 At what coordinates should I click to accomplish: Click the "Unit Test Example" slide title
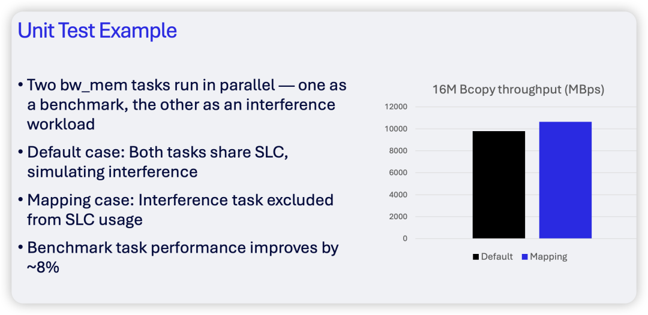pyautogui.click(x=97, y=30)
